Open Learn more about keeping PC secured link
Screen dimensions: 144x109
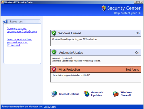[19, 42]
